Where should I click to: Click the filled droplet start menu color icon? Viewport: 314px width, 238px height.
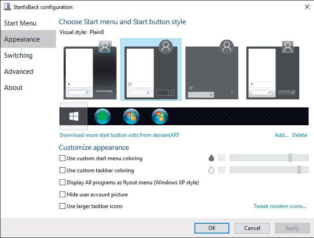[x=211, y=158]
